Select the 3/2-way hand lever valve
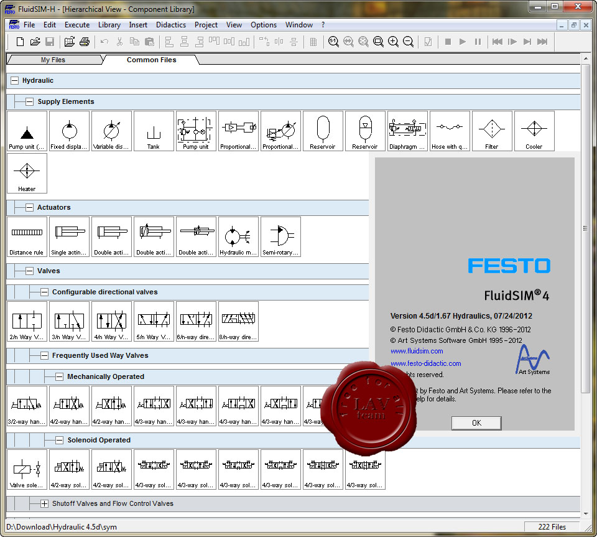 click(x=27, y=406)
